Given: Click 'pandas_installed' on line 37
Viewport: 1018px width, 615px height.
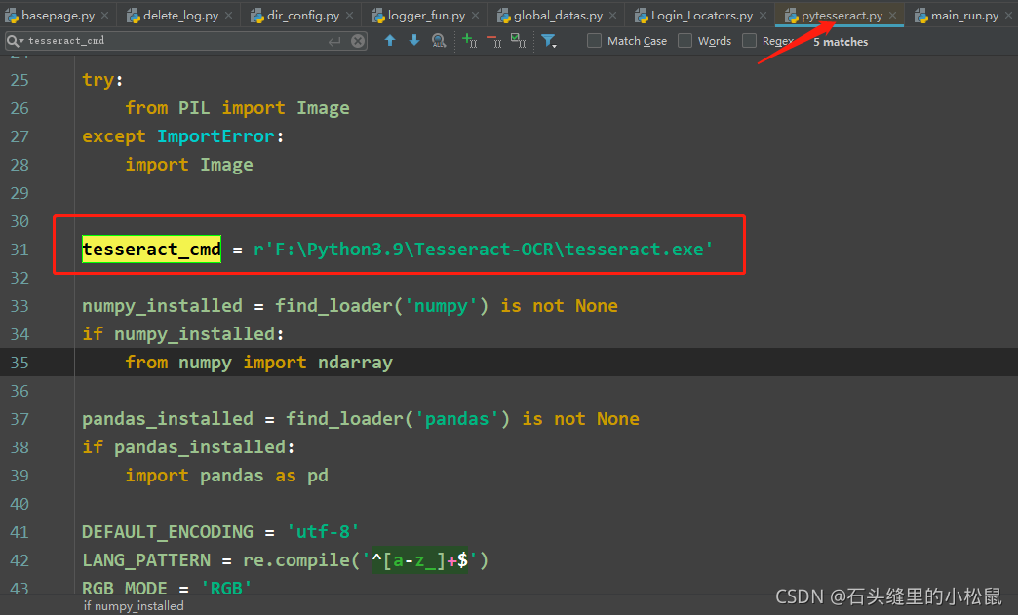Looking at the screenshot, I should [168, 419].
